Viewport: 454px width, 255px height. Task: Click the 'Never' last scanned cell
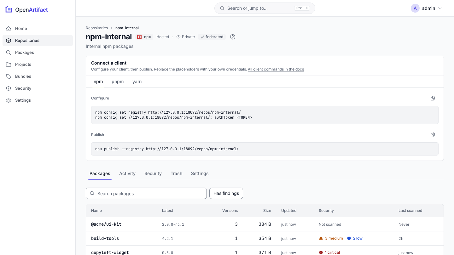coord(404,224)
